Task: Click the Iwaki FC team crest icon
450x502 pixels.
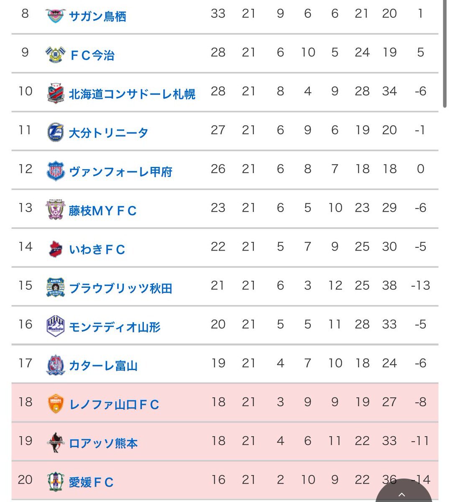Action: [x=56, y=249]
